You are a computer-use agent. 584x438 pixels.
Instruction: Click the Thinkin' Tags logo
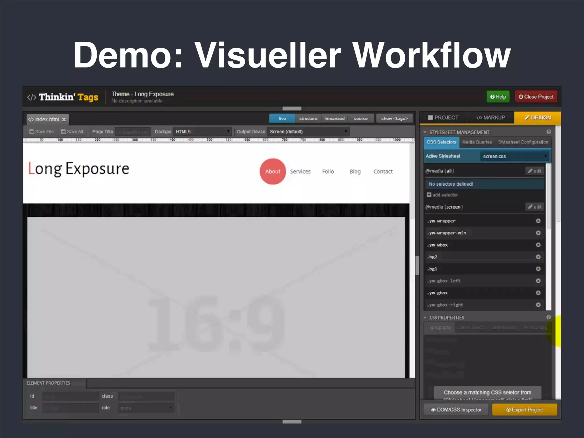coord(62,97)
